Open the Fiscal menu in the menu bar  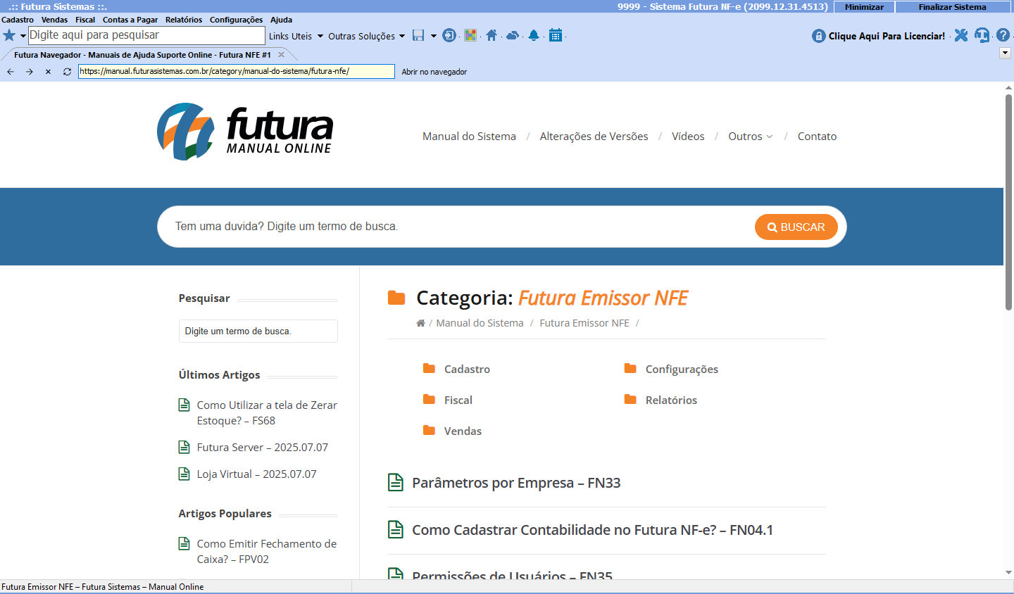click(x=85, y=20)
